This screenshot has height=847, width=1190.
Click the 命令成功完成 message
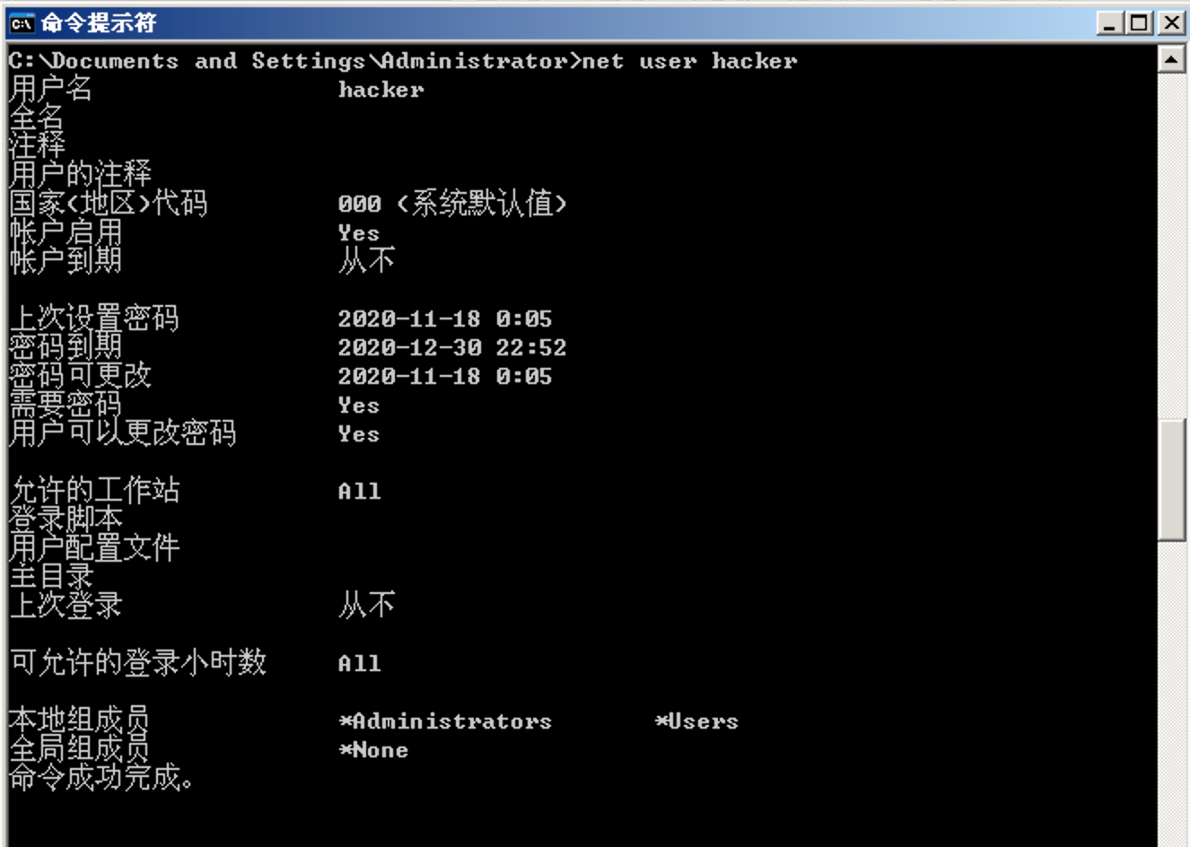point(101,778)
